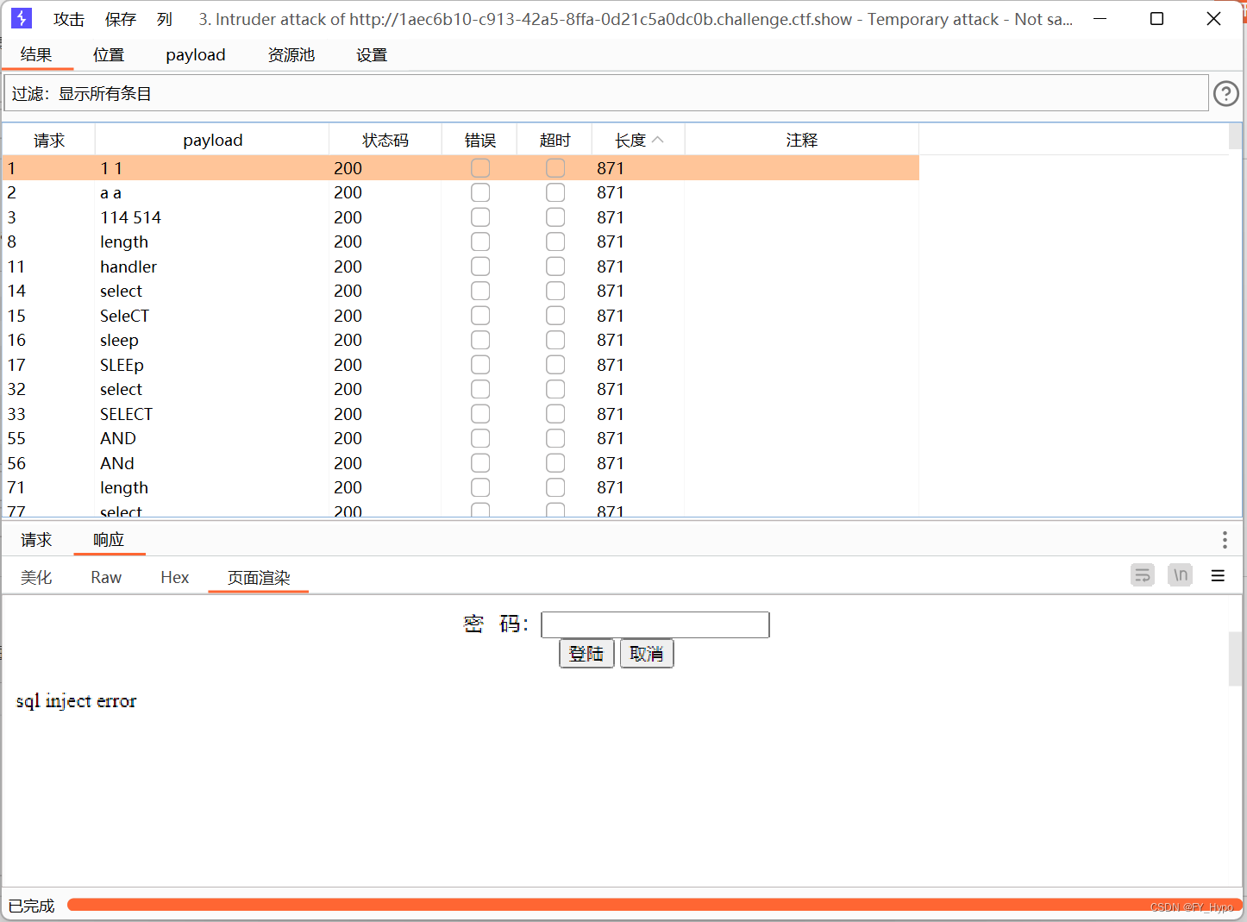Open the filter help question-mark icon
The height and width of the screenshot is (922, 1247).
coord(1225,93)
